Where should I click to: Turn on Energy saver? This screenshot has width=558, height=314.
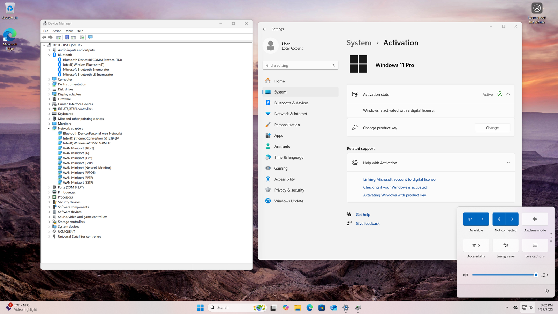coord(505,245)
